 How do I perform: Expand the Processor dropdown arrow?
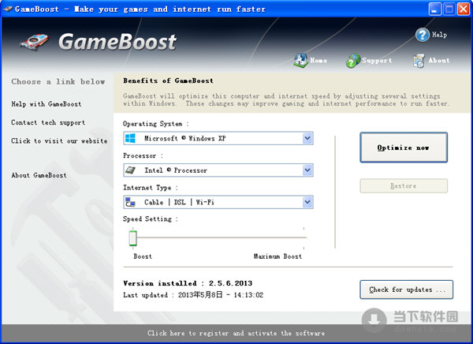[307, 170]
